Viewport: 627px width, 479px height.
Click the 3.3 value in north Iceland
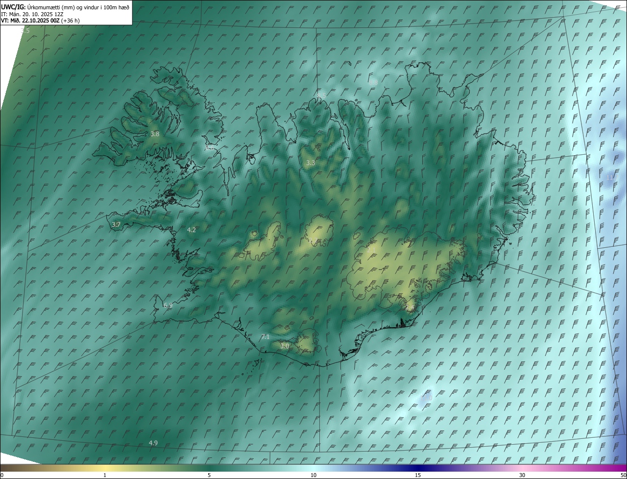click(x=311, y=163)
